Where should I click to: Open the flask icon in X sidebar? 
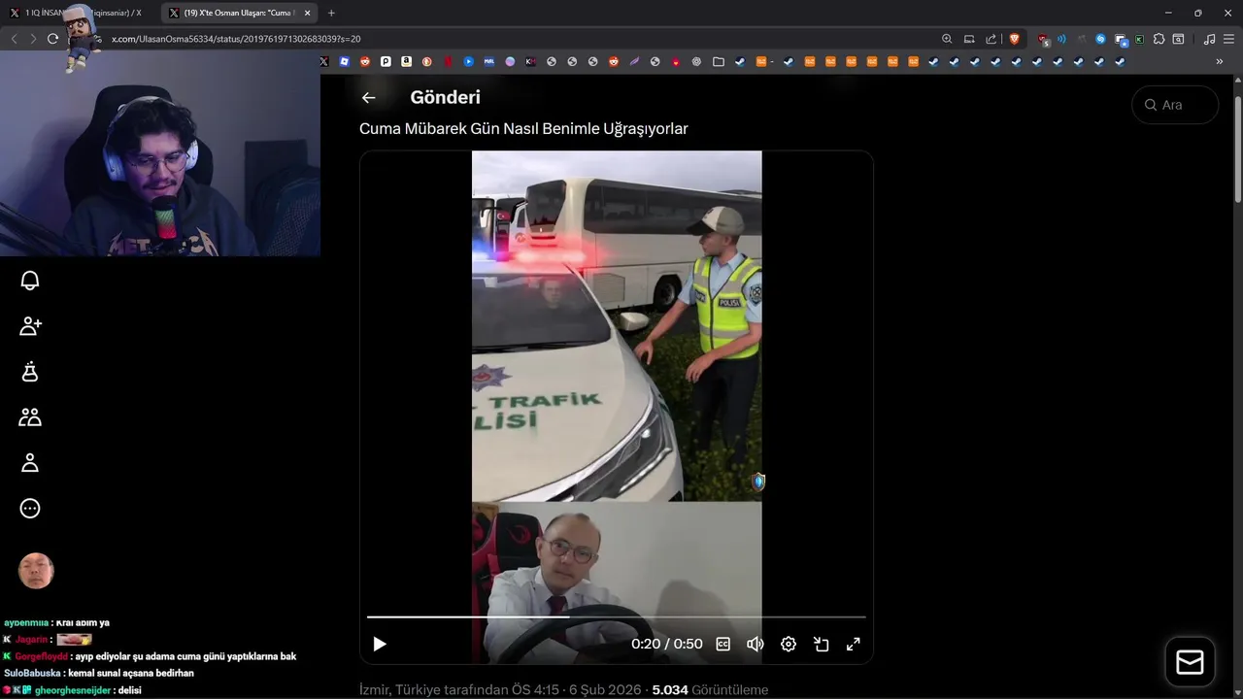(x=30, y=372)
